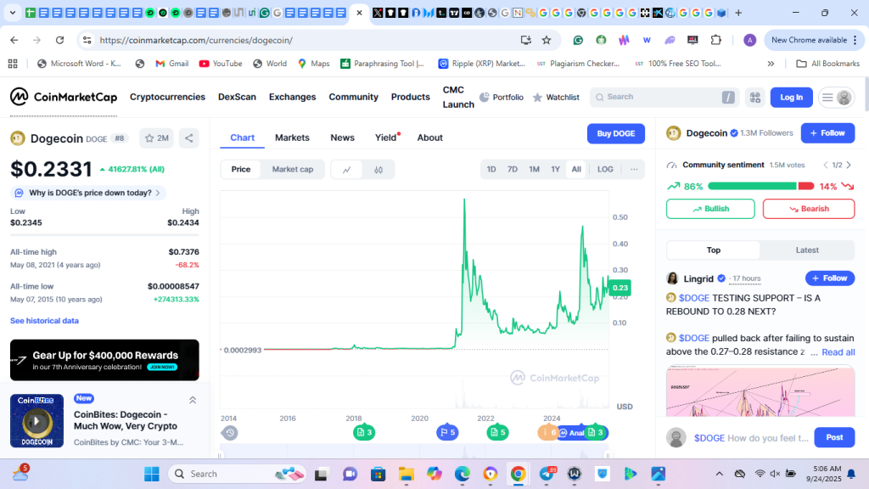Viewport: 869px width, 489px height.
Task: Open Chrome tab search dropdown
Action: (x=12, y=12)
